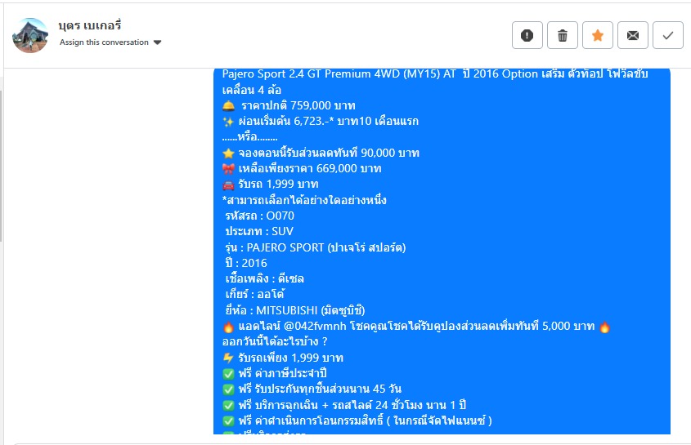The image size is (691, 445).
Task: Mark conversation done with checkmark icon
Action: [668, 35]
